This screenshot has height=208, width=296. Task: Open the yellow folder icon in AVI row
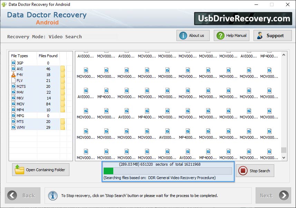[x=63, y=69]
